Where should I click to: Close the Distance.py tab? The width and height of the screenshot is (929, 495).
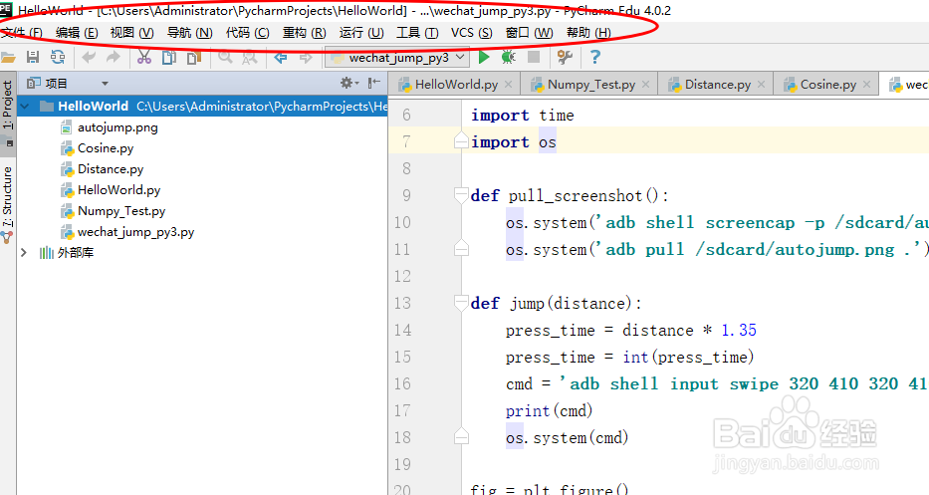(762, 85)
